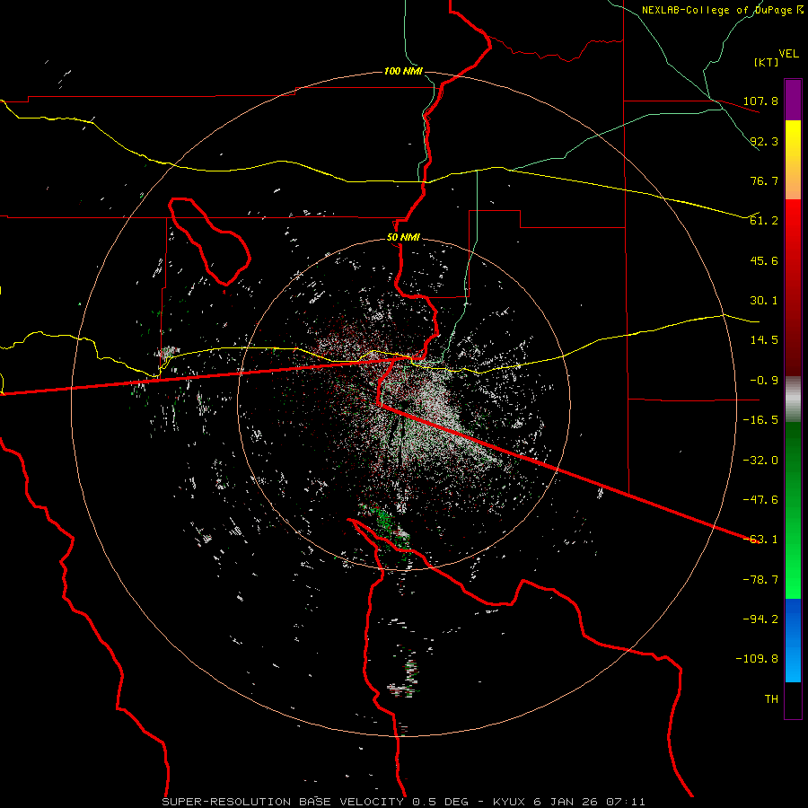Select the -32.0 velocity scale value
The height and width of the screenshot is (808, 808).
pos(760,461)
